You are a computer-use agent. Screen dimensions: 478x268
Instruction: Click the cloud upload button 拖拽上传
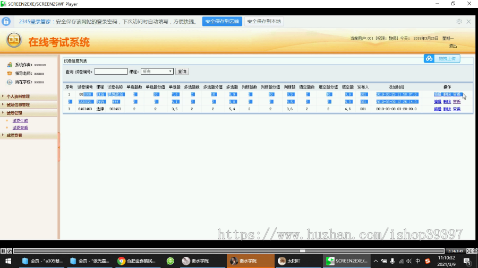click(x=442, y=58)
